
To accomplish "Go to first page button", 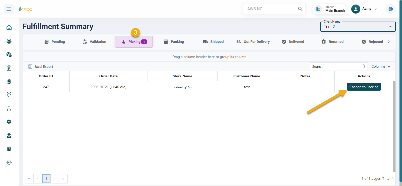I will [x=29, y=178].
